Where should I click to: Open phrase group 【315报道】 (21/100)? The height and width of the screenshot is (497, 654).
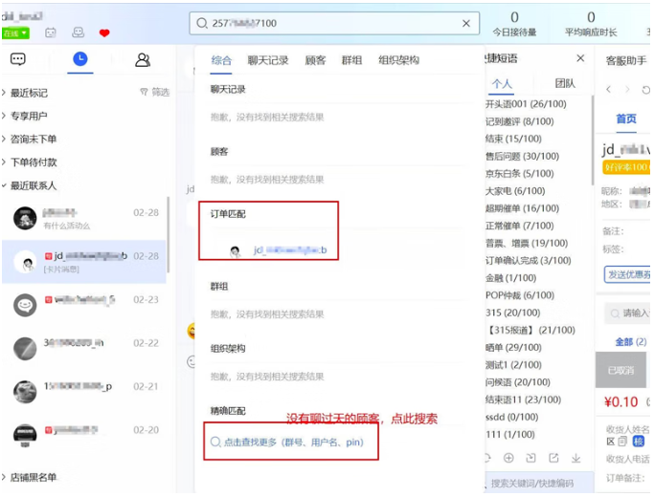click(x=530, y=330)
